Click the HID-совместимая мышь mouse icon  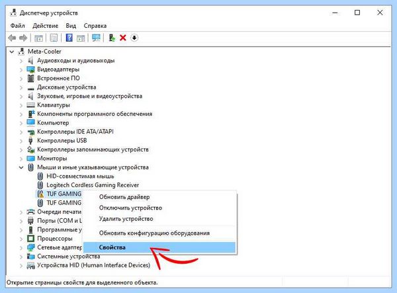pos(40,176)
